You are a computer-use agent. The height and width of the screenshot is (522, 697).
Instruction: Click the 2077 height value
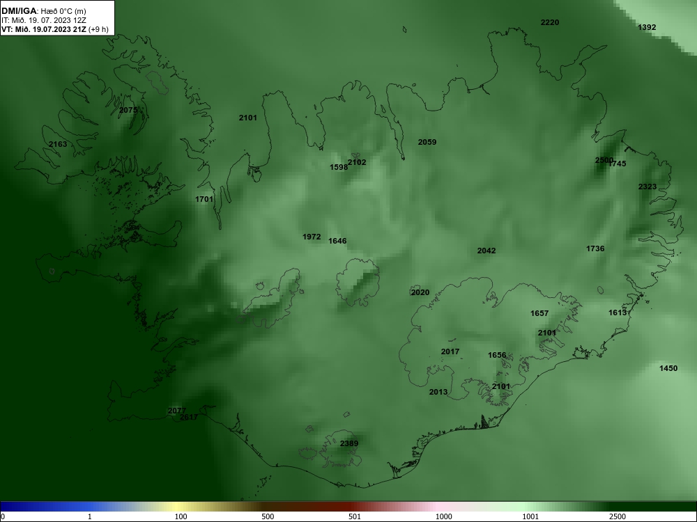coord(177,411)
